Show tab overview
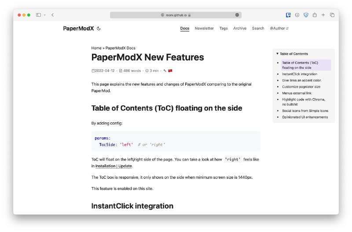Image resolution: width=352 pixels, height=232 pixels. pos(332,15)
